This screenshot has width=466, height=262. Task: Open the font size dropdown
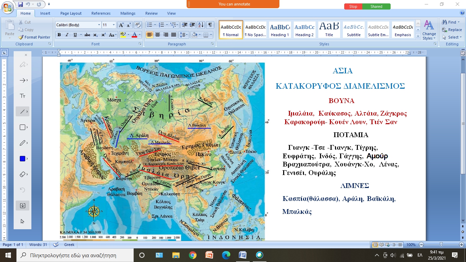(x=114, y=25)
